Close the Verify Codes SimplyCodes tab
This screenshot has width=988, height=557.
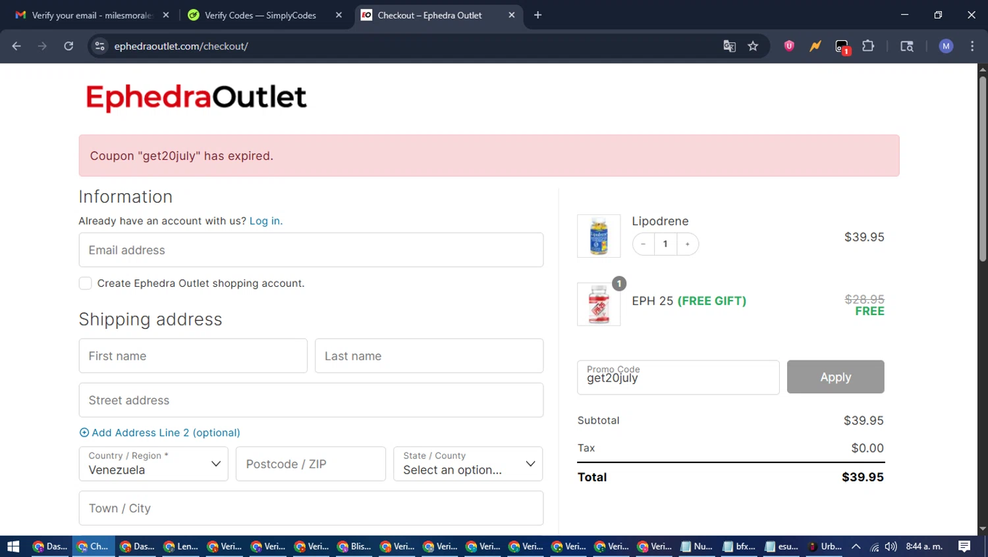(x=339, y=15)
